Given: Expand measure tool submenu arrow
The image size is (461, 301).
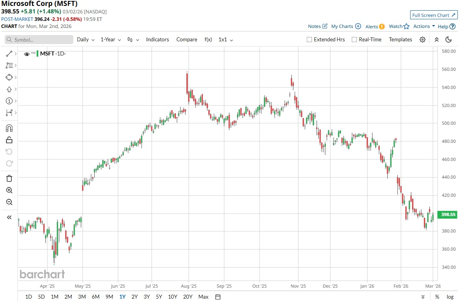Looking at the screenshot, I should pyautogui.click(x=16, y=113).
